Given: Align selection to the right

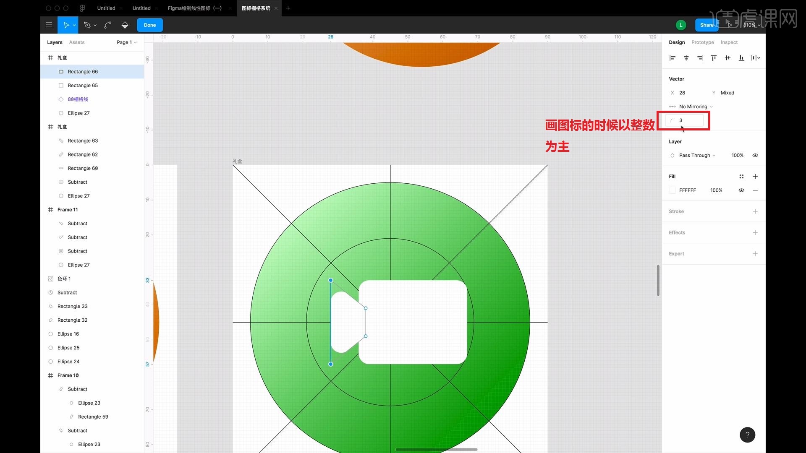Looking at the screenshot, I should point(700,58).
